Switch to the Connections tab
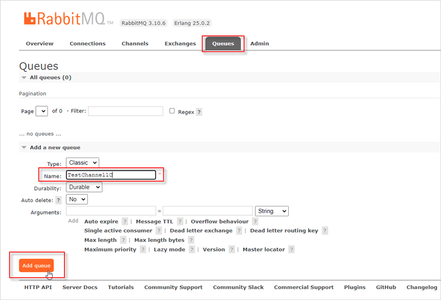Image resolution: width=441 pixels, height=300 pixels. click(88, 43)
